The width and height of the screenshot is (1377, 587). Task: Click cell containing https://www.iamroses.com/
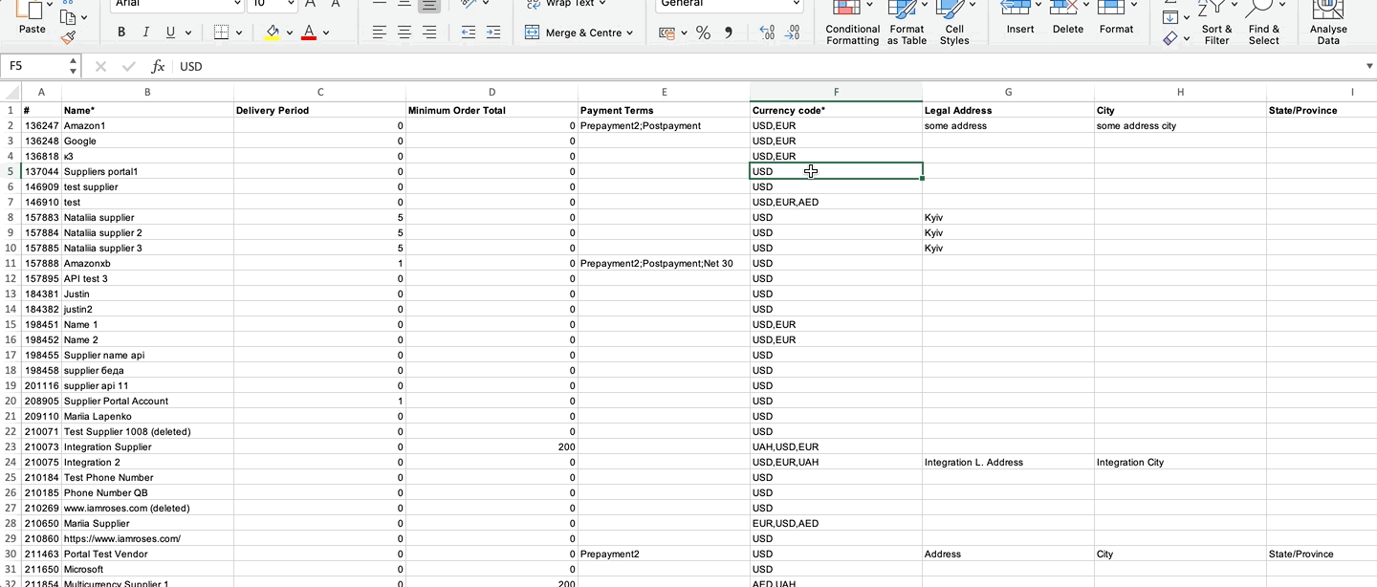tap(147, 538)
